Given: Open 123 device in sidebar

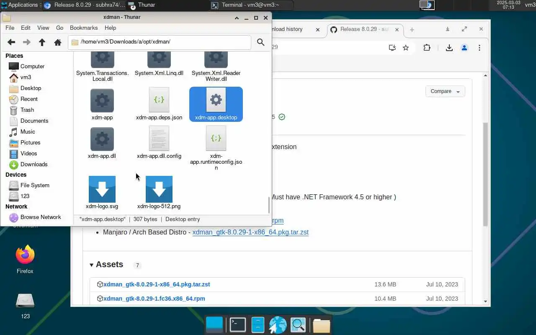Looking at the screenshot, I should pos(25,196).
